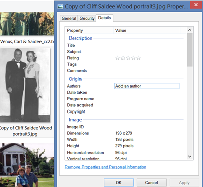Switch to the Security tab

(87, 18)
